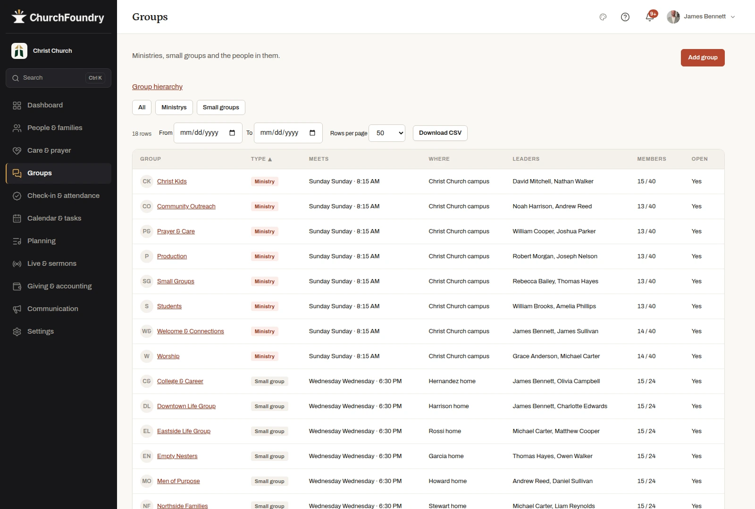755x509 pixels.
Task: Open the help question mark icon
Action: [x=625, y=17]
